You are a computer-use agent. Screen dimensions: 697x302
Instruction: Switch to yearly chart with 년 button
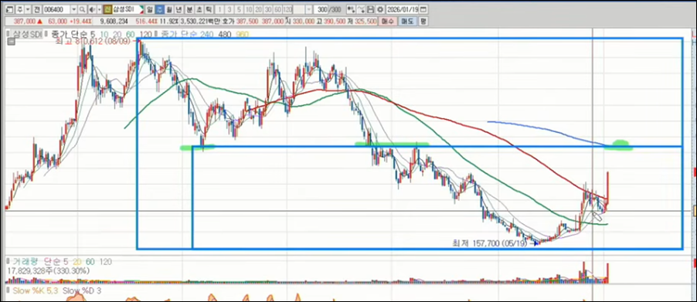tap(178, 9)
